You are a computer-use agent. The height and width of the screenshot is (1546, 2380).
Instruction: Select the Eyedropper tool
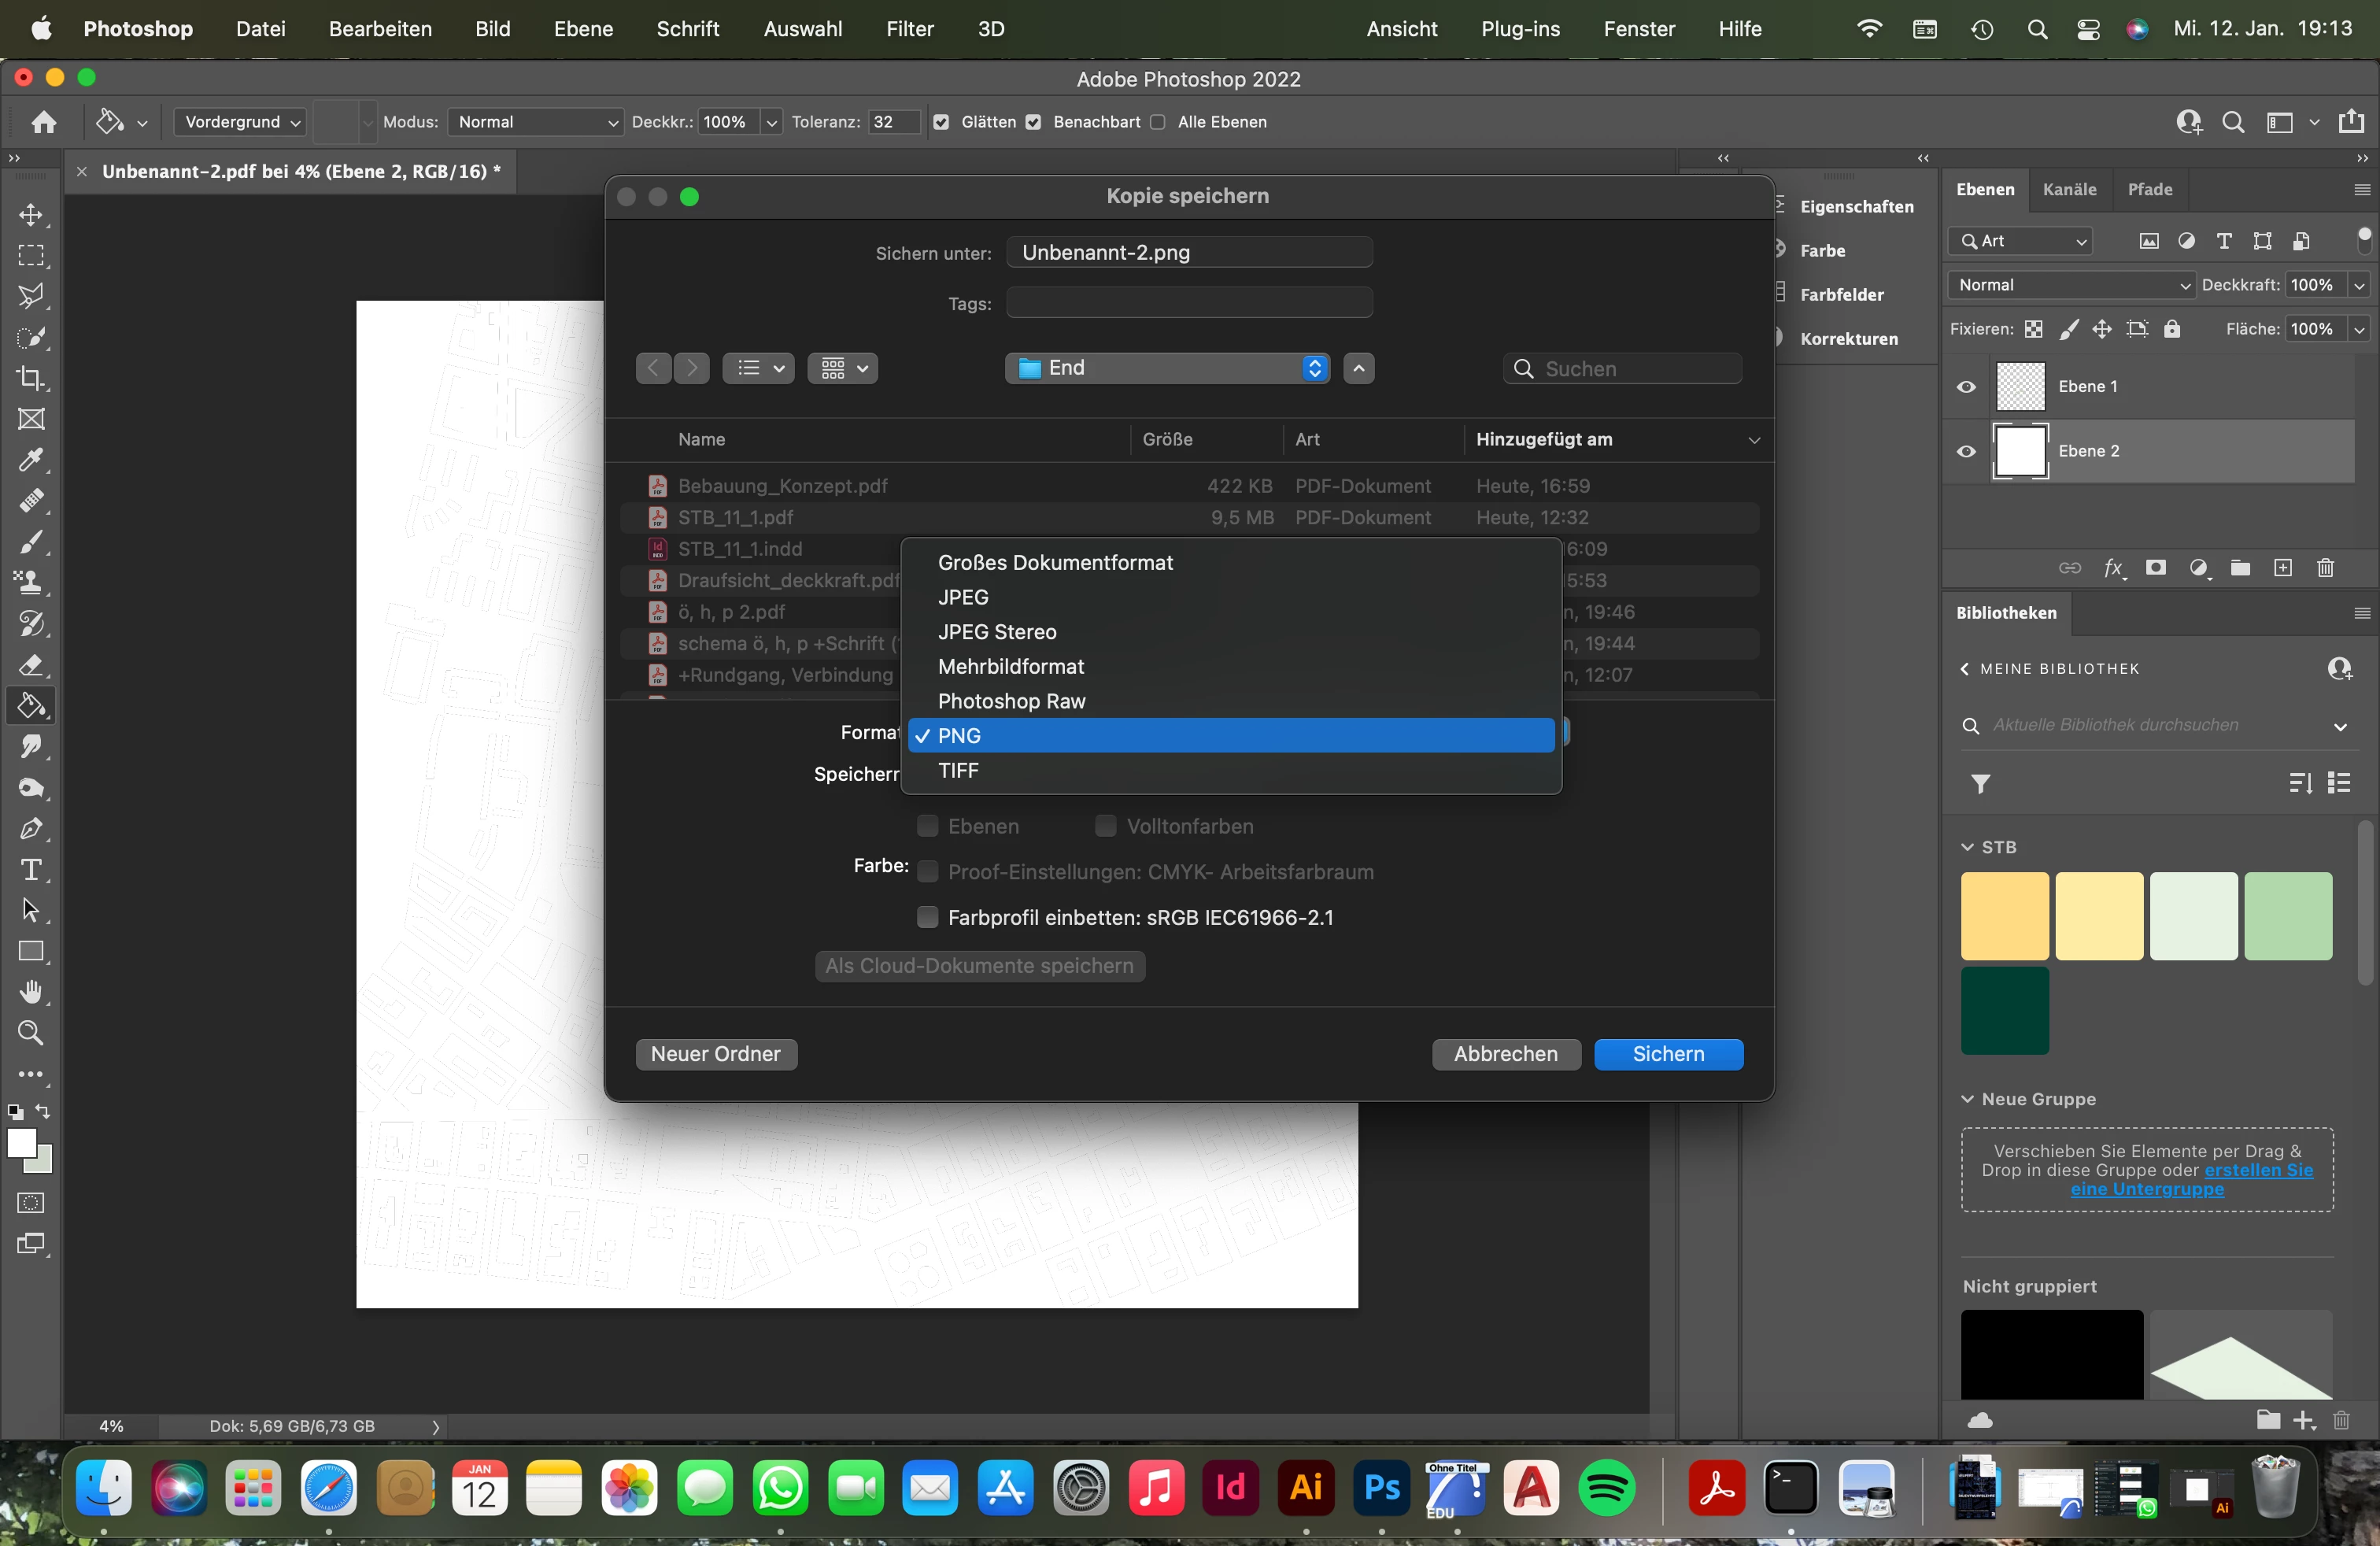[x=31, y=460]
